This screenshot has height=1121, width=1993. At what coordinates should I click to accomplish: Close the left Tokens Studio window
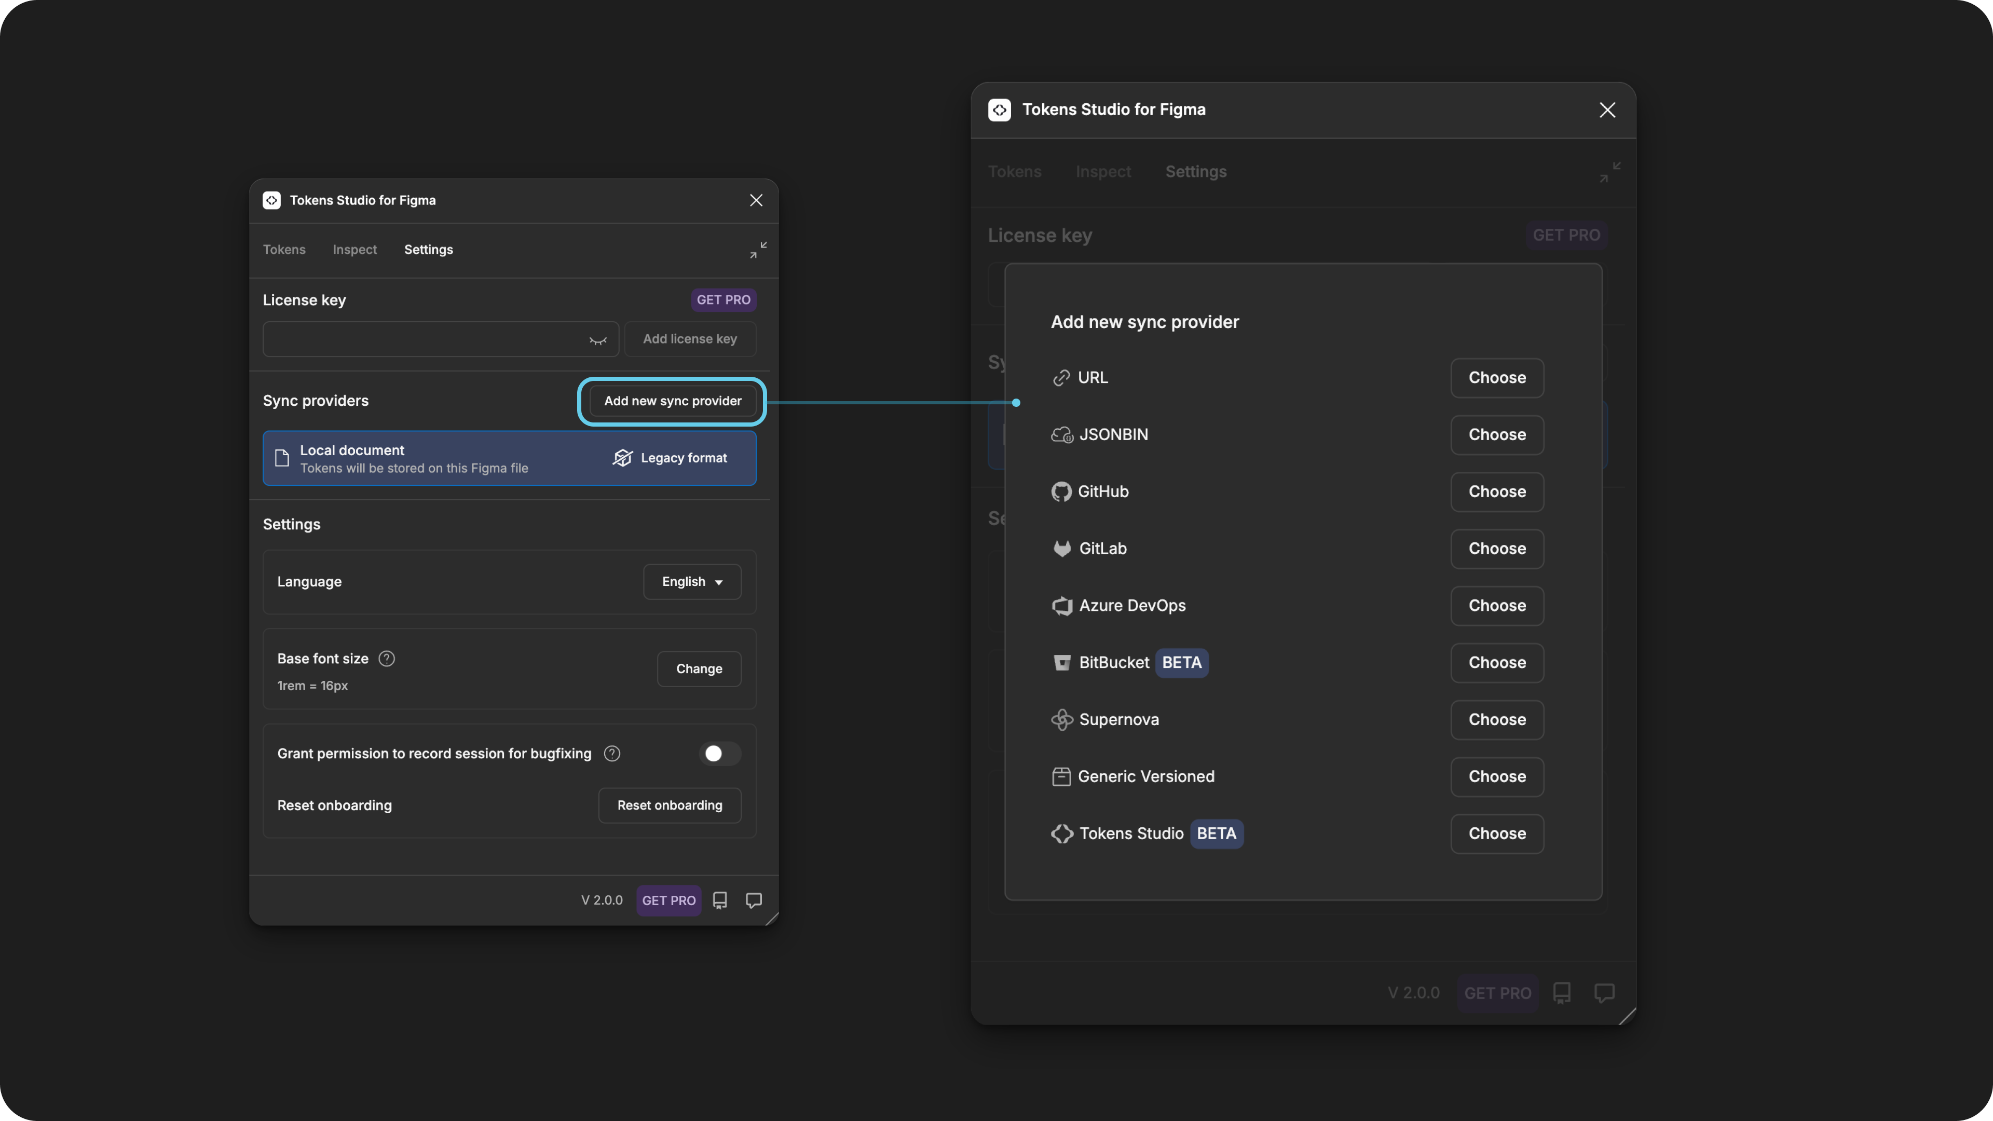click(756, 200)
